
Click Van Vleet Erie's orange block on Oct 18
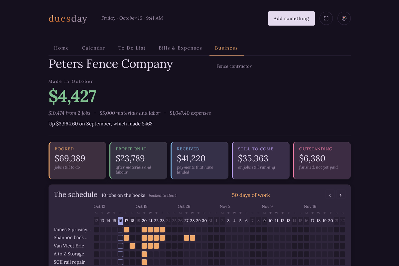132,246
